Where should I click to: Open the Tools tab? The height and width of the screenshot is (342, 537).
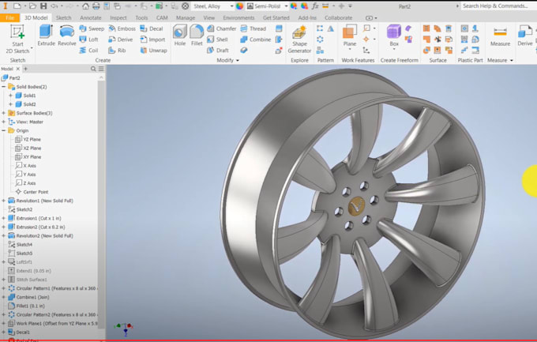tap(141, 17)
